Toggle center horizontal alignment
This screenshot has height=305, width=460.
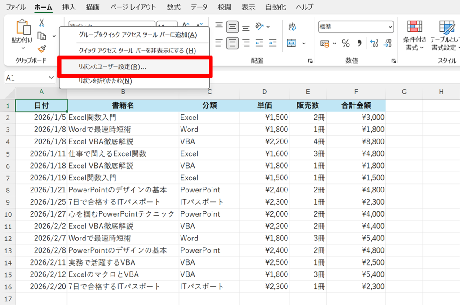click(x=232, y=43)
